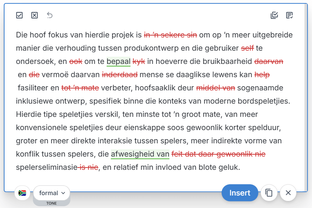Viewport: 312px width, 208px height.
Task: Click the checked-list icon at top right
Action: [x=290, y=15]
